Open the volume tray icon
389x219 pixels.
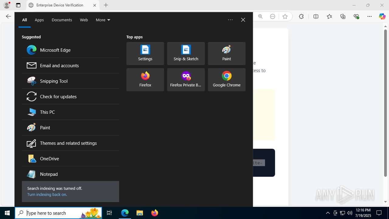point(350,213)
